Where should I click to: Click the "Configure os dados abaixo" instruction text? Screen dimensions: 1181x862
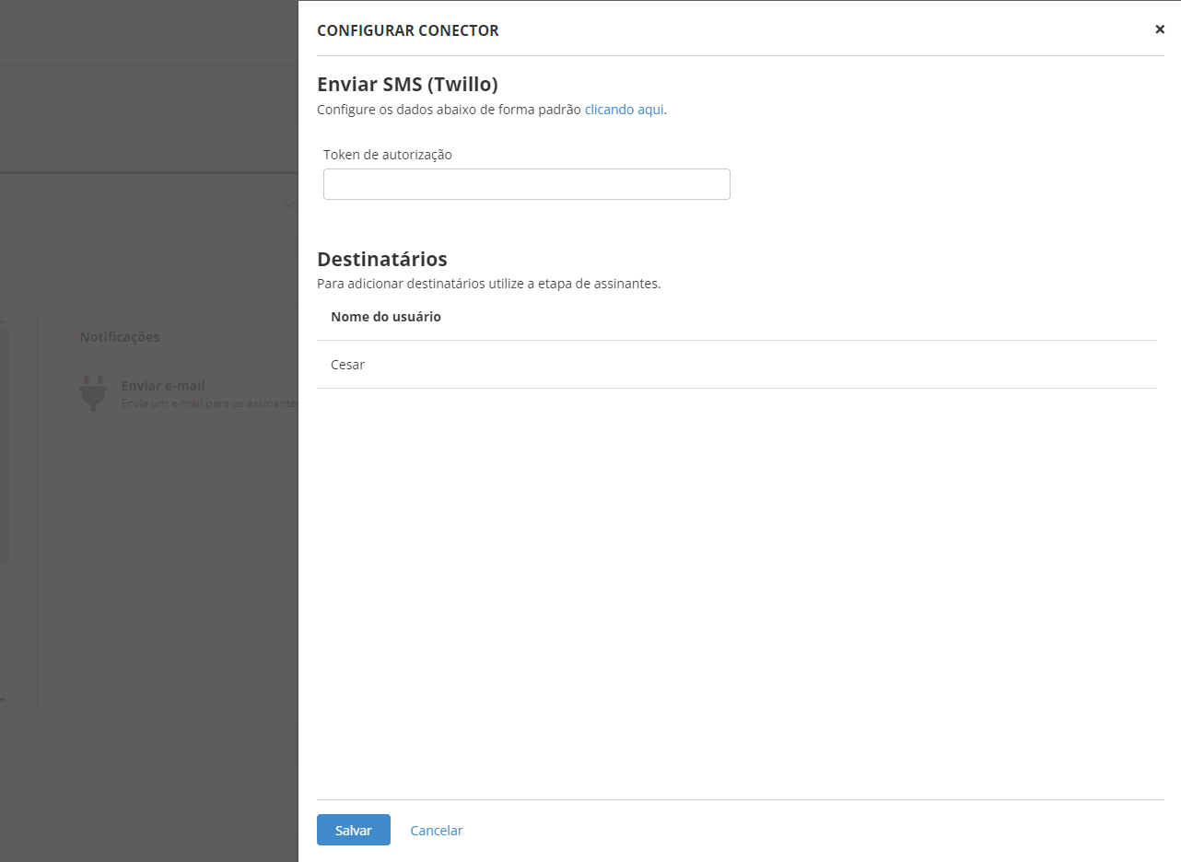(x=450, y=110)
